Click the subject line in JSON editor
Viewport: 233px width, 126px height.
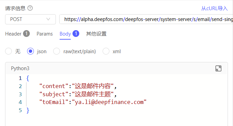click(x=78, y=94)
